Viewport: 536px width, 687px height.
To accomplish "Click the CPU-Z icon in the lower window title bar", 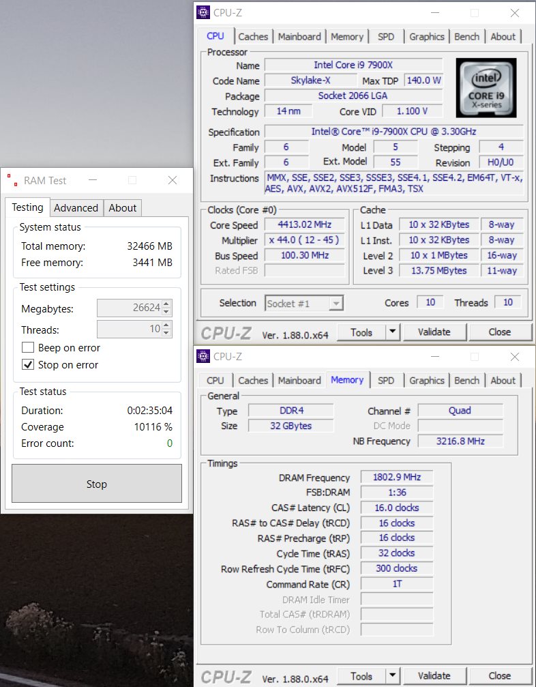I will [203, 356].
